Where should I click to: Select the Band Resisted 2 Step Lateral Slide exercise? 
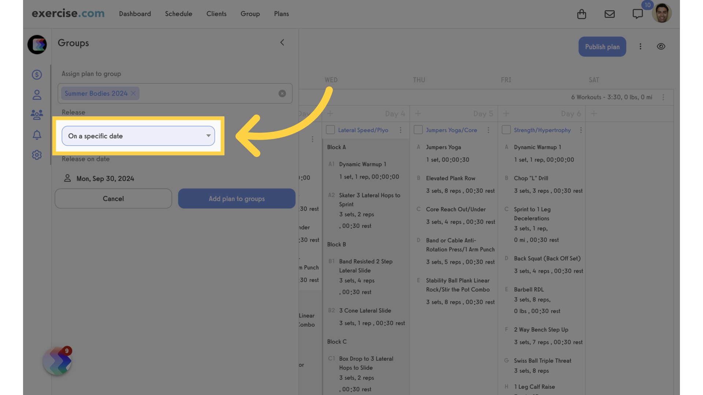(365, 266)
